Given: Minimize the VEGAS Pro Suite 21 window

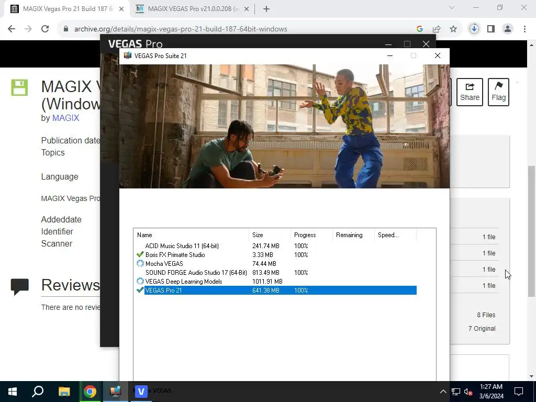Looking at the screenshot, I should (389, 55).
